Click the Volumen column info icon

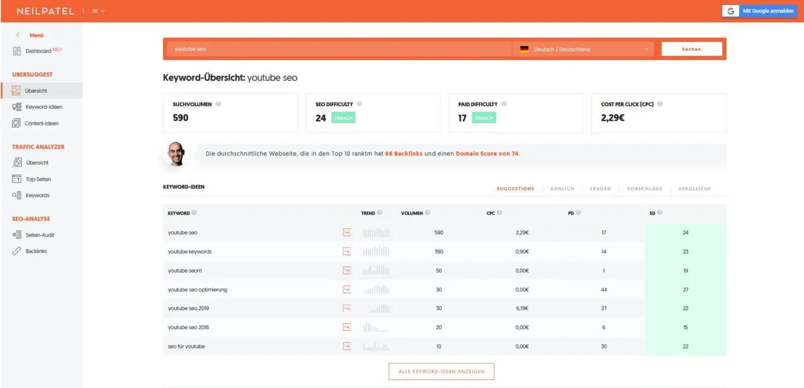coord(428,213)
